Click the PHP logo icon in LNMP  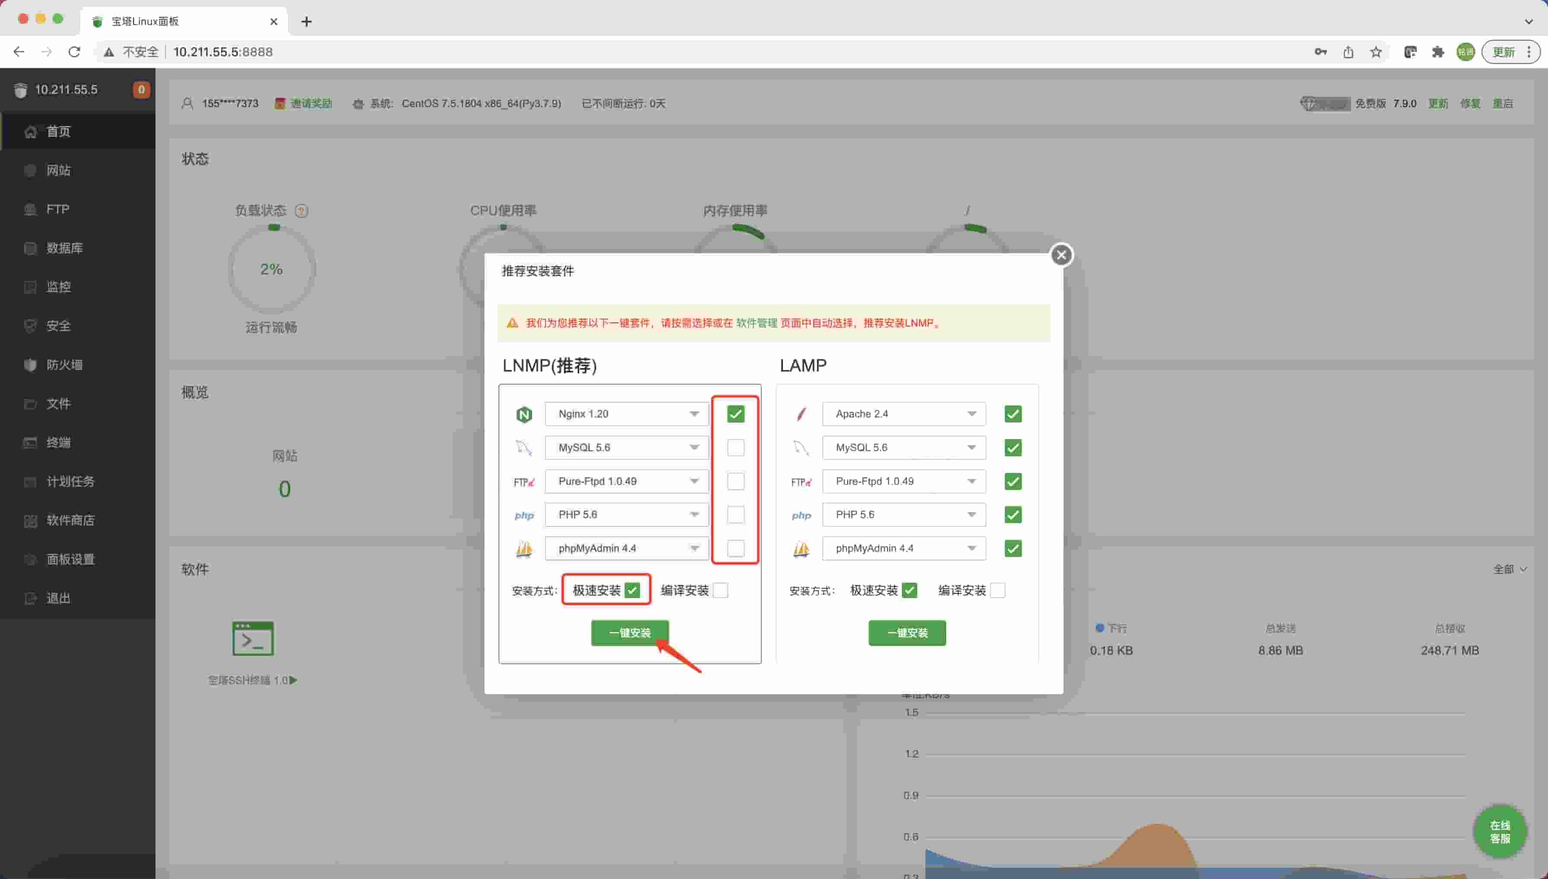(x=523, y=515)
